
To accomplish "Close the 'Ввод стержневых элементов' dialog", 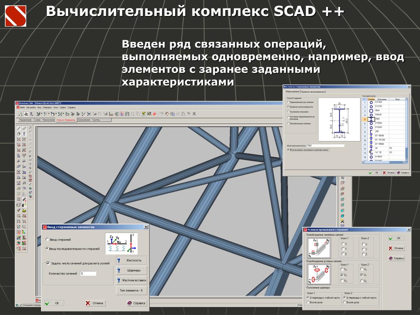I will pyautogui.click(x=146, y=227).
